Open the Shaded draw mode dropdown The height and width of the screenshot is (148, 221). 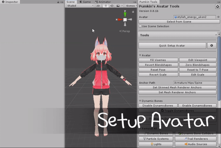(79, 6)
